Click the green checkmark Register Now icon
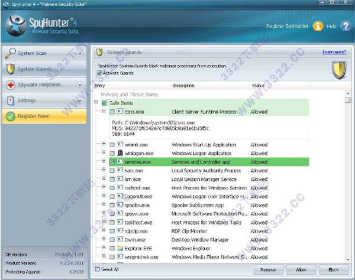355x280 pixels. [x=11, y=116]
